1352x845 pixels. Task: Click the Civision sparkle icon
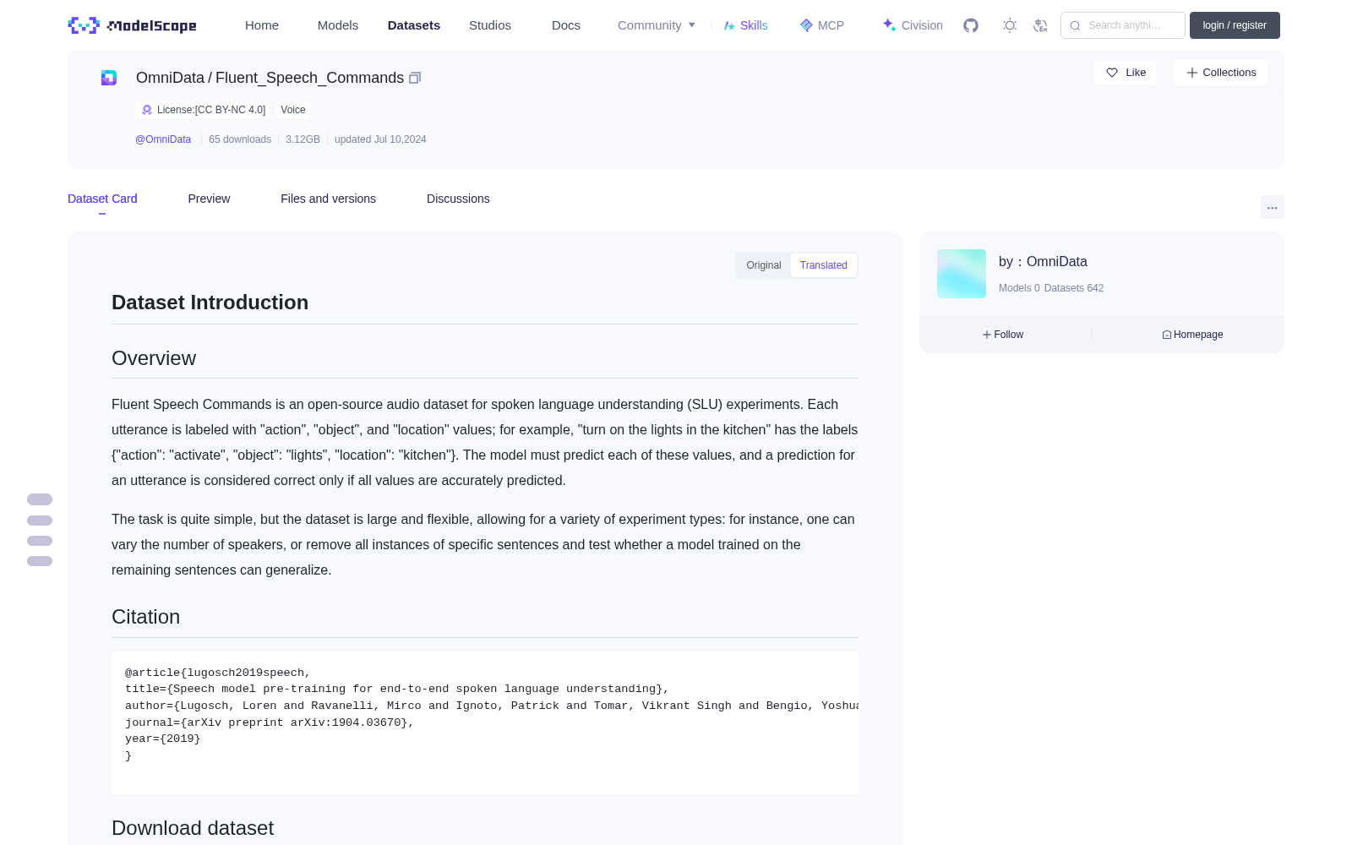[x=889, y=25]
